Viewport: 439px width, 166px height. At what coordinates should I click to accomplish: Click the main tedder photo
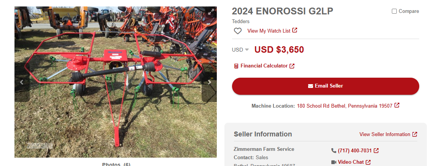(x=116, y=82)
